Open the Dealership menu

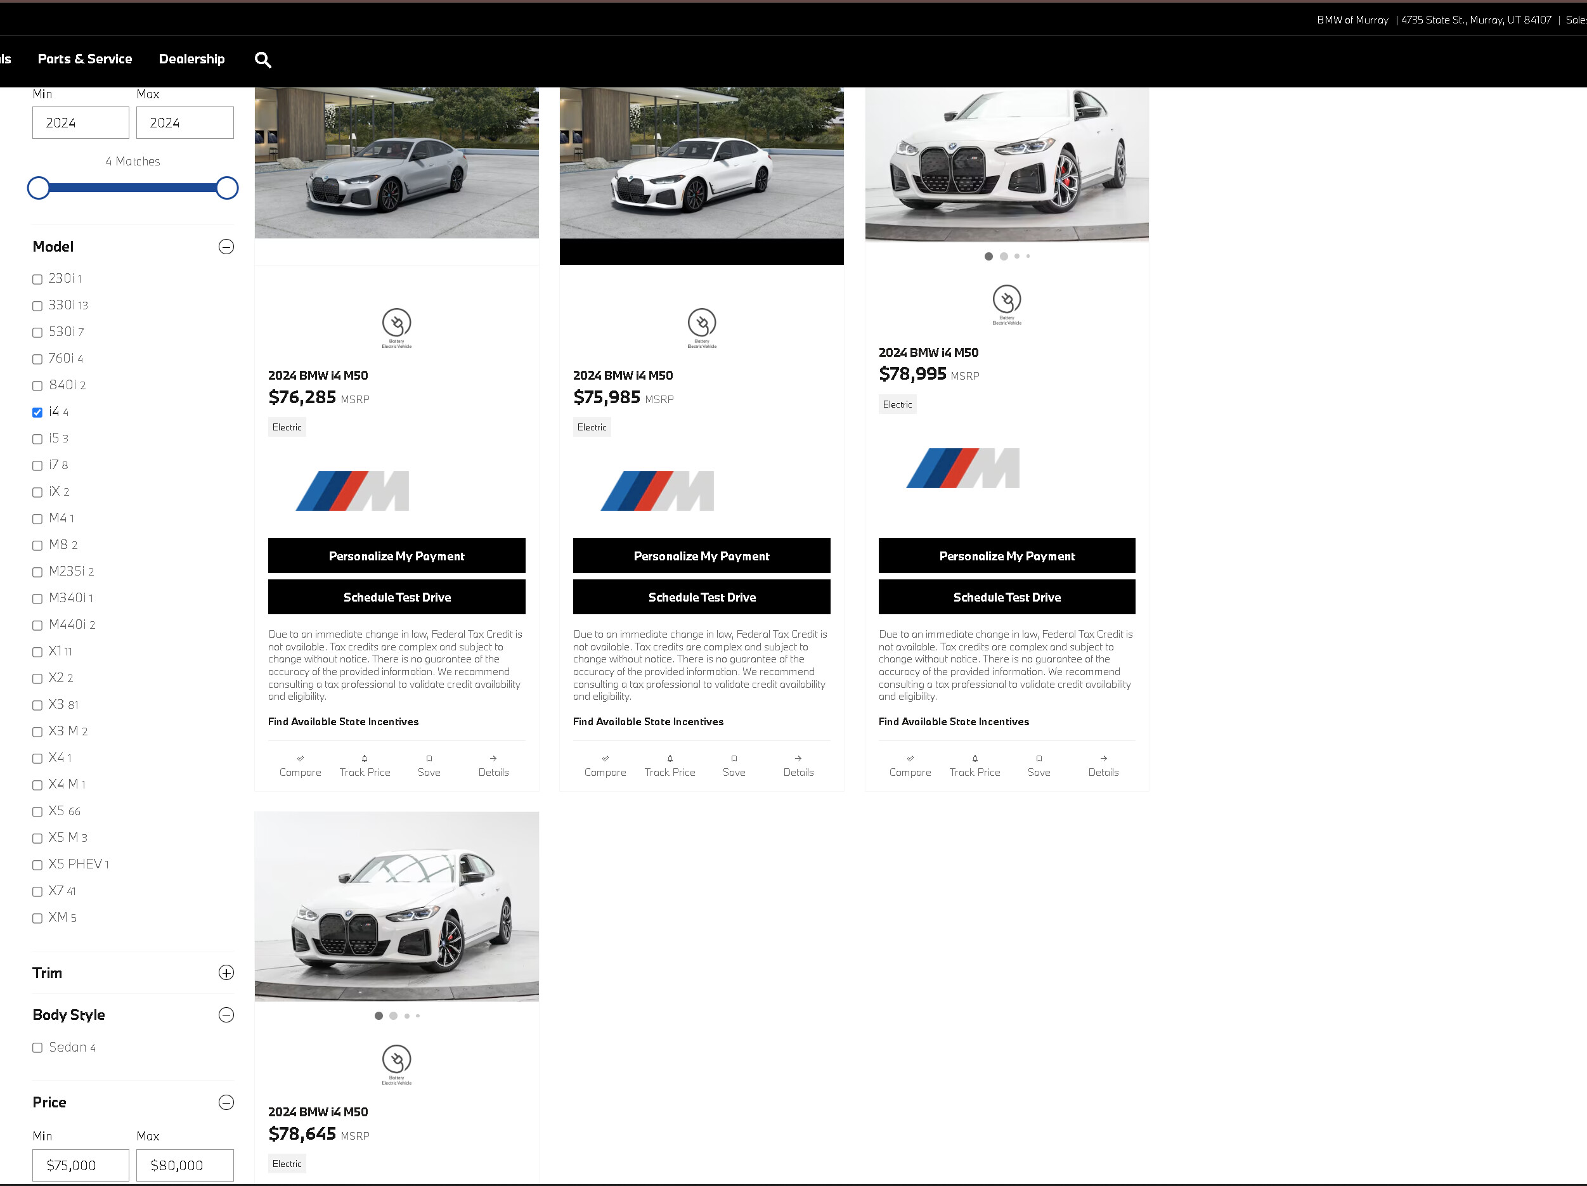[191, 59]
